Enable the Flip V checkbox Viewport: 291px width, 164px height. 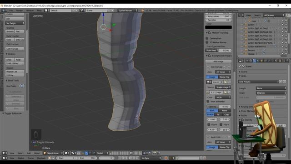[x=221, y=124]
